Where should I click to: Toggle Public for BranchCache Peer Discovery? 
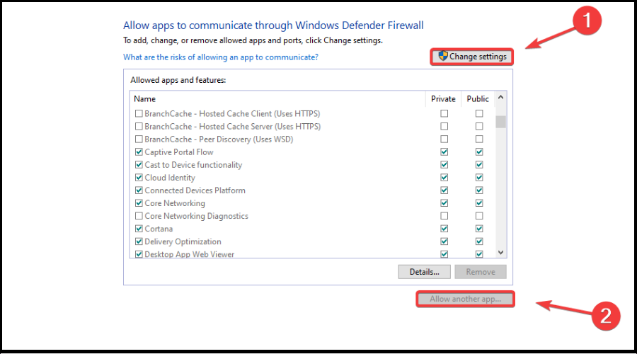[x=479, y=139]
